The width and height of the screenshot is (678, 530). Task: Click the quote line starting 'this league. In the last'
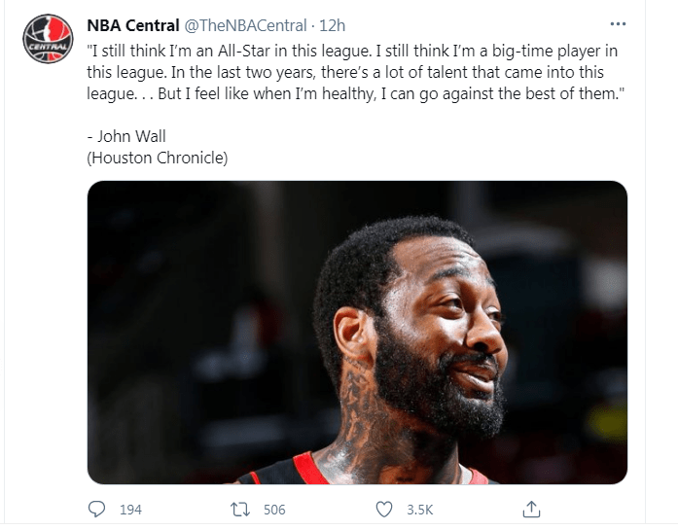[345, 72]
